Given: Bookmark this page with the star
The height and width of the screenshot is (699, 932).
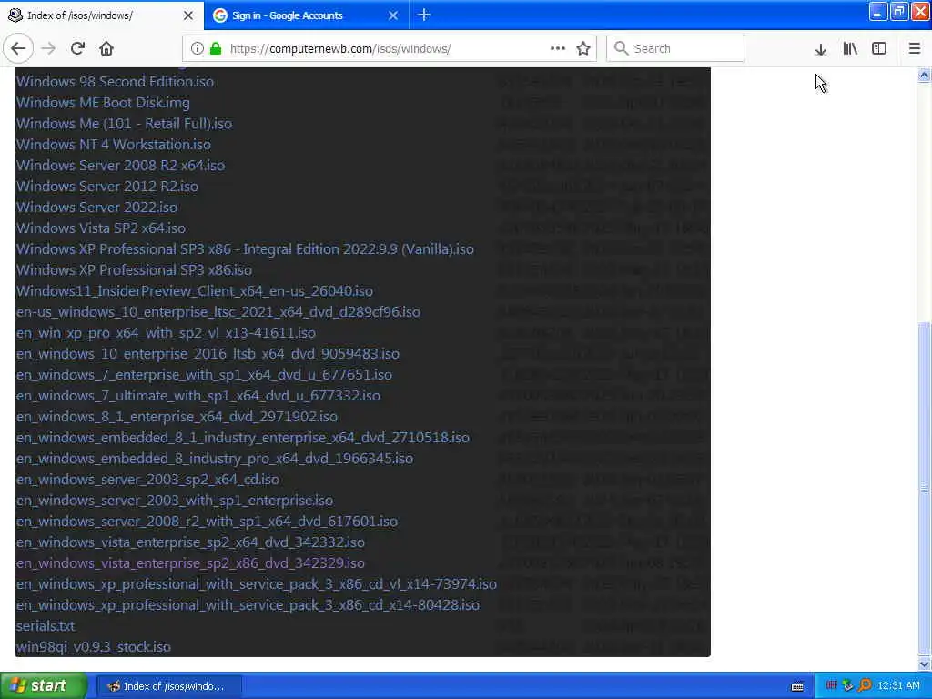Looking at the screenshot, I should [x=583, y=48].
